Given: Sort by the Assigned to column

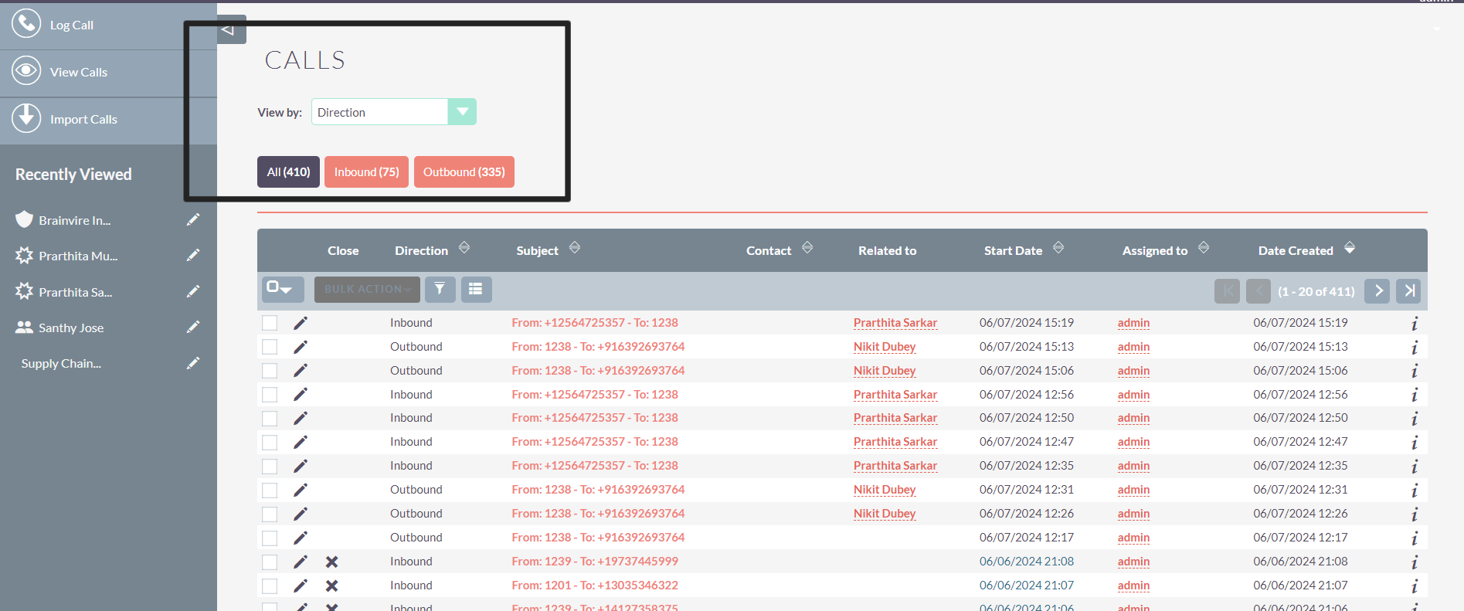Looking at the screenshot, I should point(1204,247).
